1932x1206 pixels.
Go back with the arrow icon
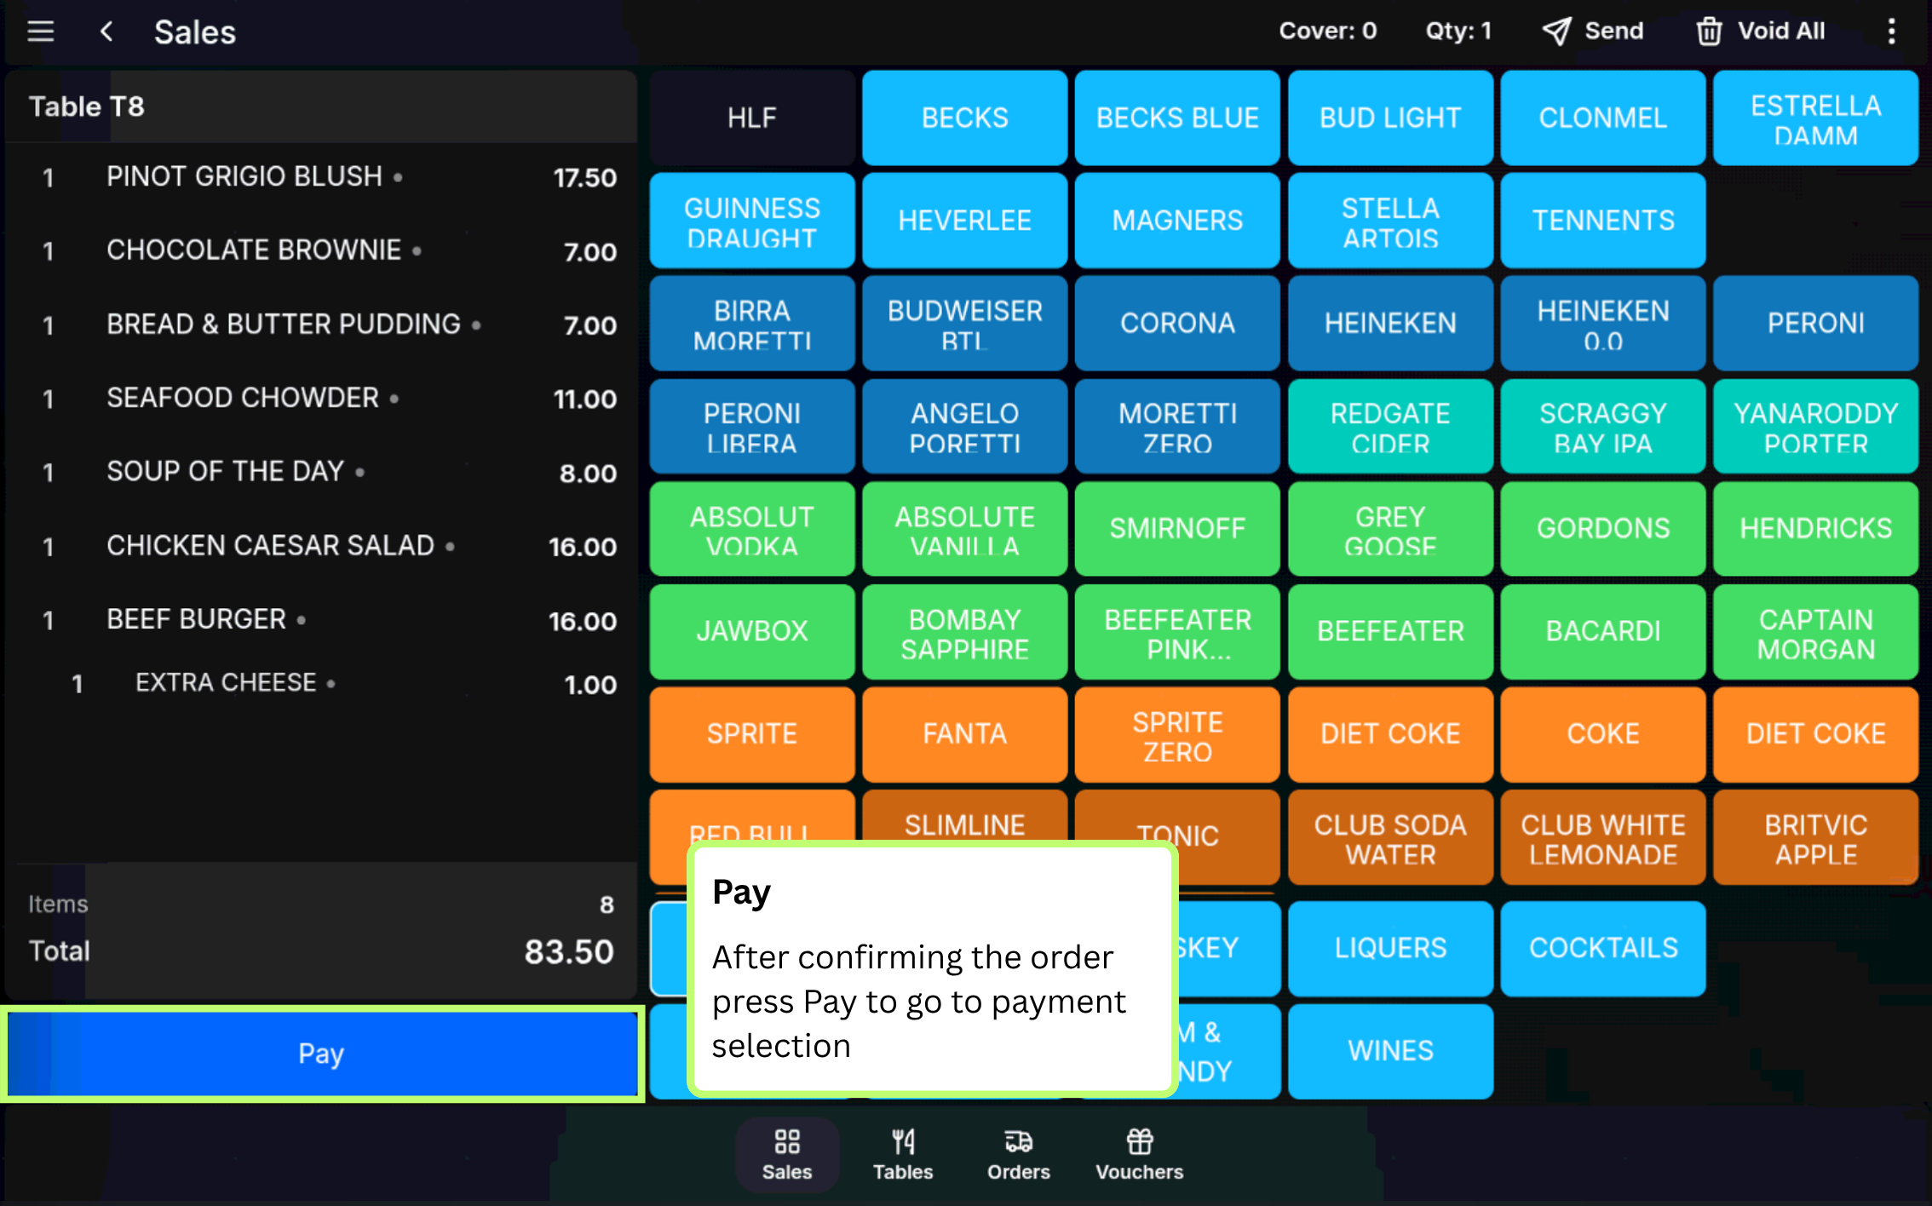(106, 32)
